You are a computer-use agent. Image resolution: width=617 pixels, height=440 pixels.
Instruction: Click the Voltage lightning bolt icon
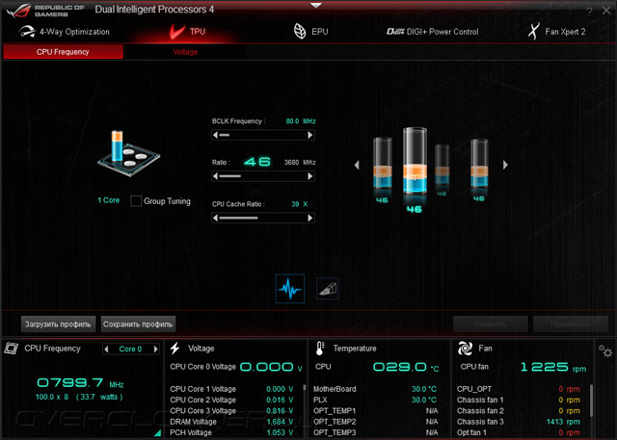pyautogui.click(x=175, y=349)
